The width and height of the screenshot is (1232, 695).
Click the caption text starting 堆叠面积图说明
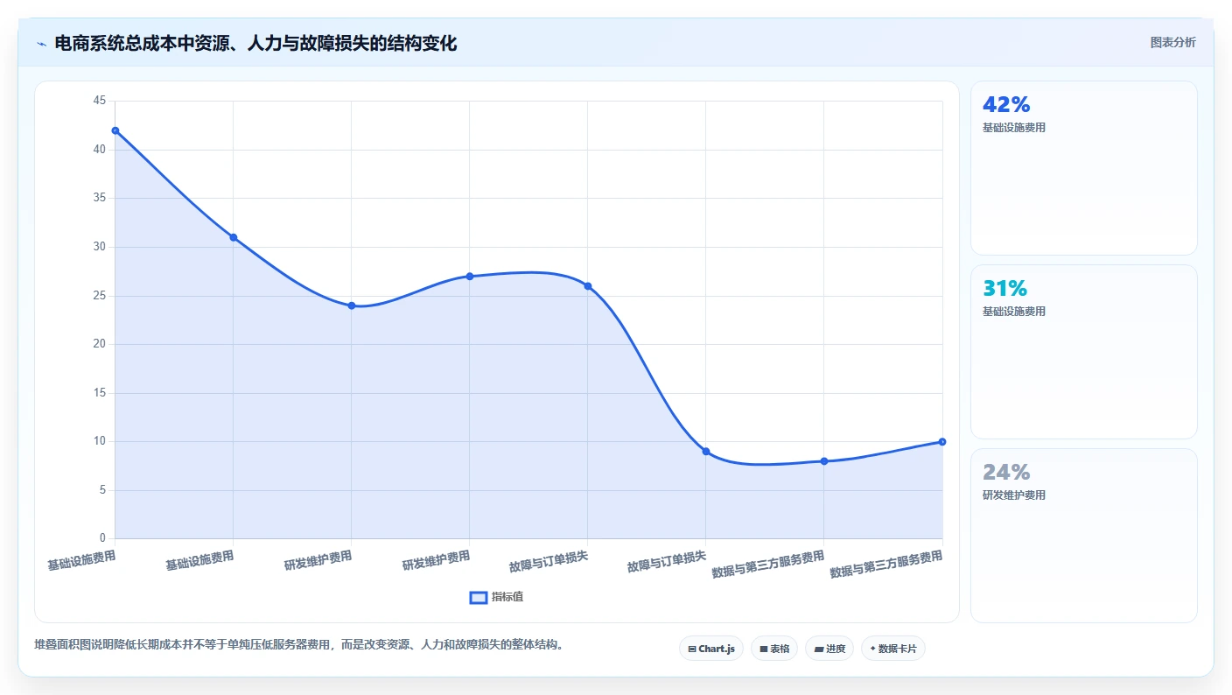coord(300,645)
